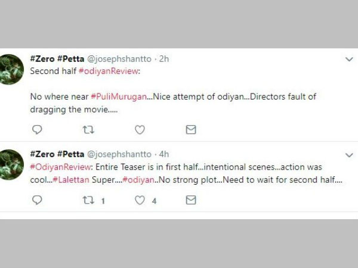Click the 2h timestamp on first tweet

[163, 59]
